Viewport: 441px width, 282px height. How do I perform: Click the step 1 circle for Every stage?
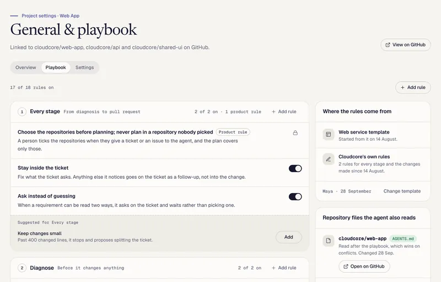point(22,111)
